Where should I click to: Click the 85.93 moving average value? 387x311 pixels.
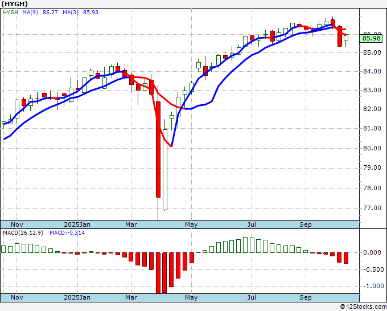(90, 12)
